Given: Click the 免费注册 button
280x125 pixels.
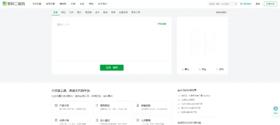Looking at the screenshot, I should coord(270,4).
